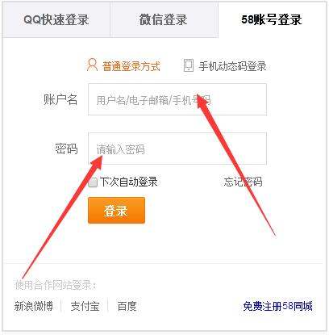The height and width of the screenshot is (335, 329).
Task: Open the 微信登录 tab
Action: (x=164, y=19)
